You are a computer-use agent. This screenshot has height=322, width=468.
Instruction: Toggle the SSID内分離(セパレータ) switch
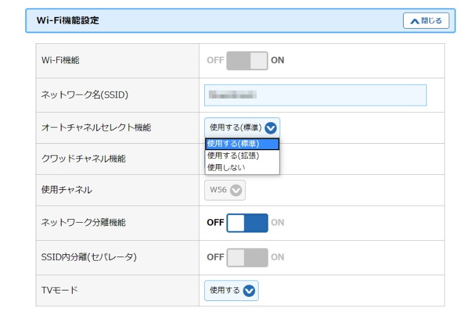[x=247, y=257]
